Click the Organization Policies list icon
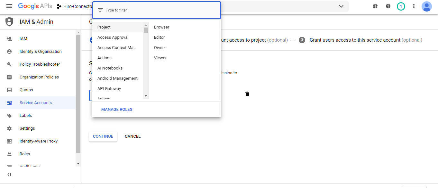438x188 pixels. pyautogui.click(x=9, y=77)
